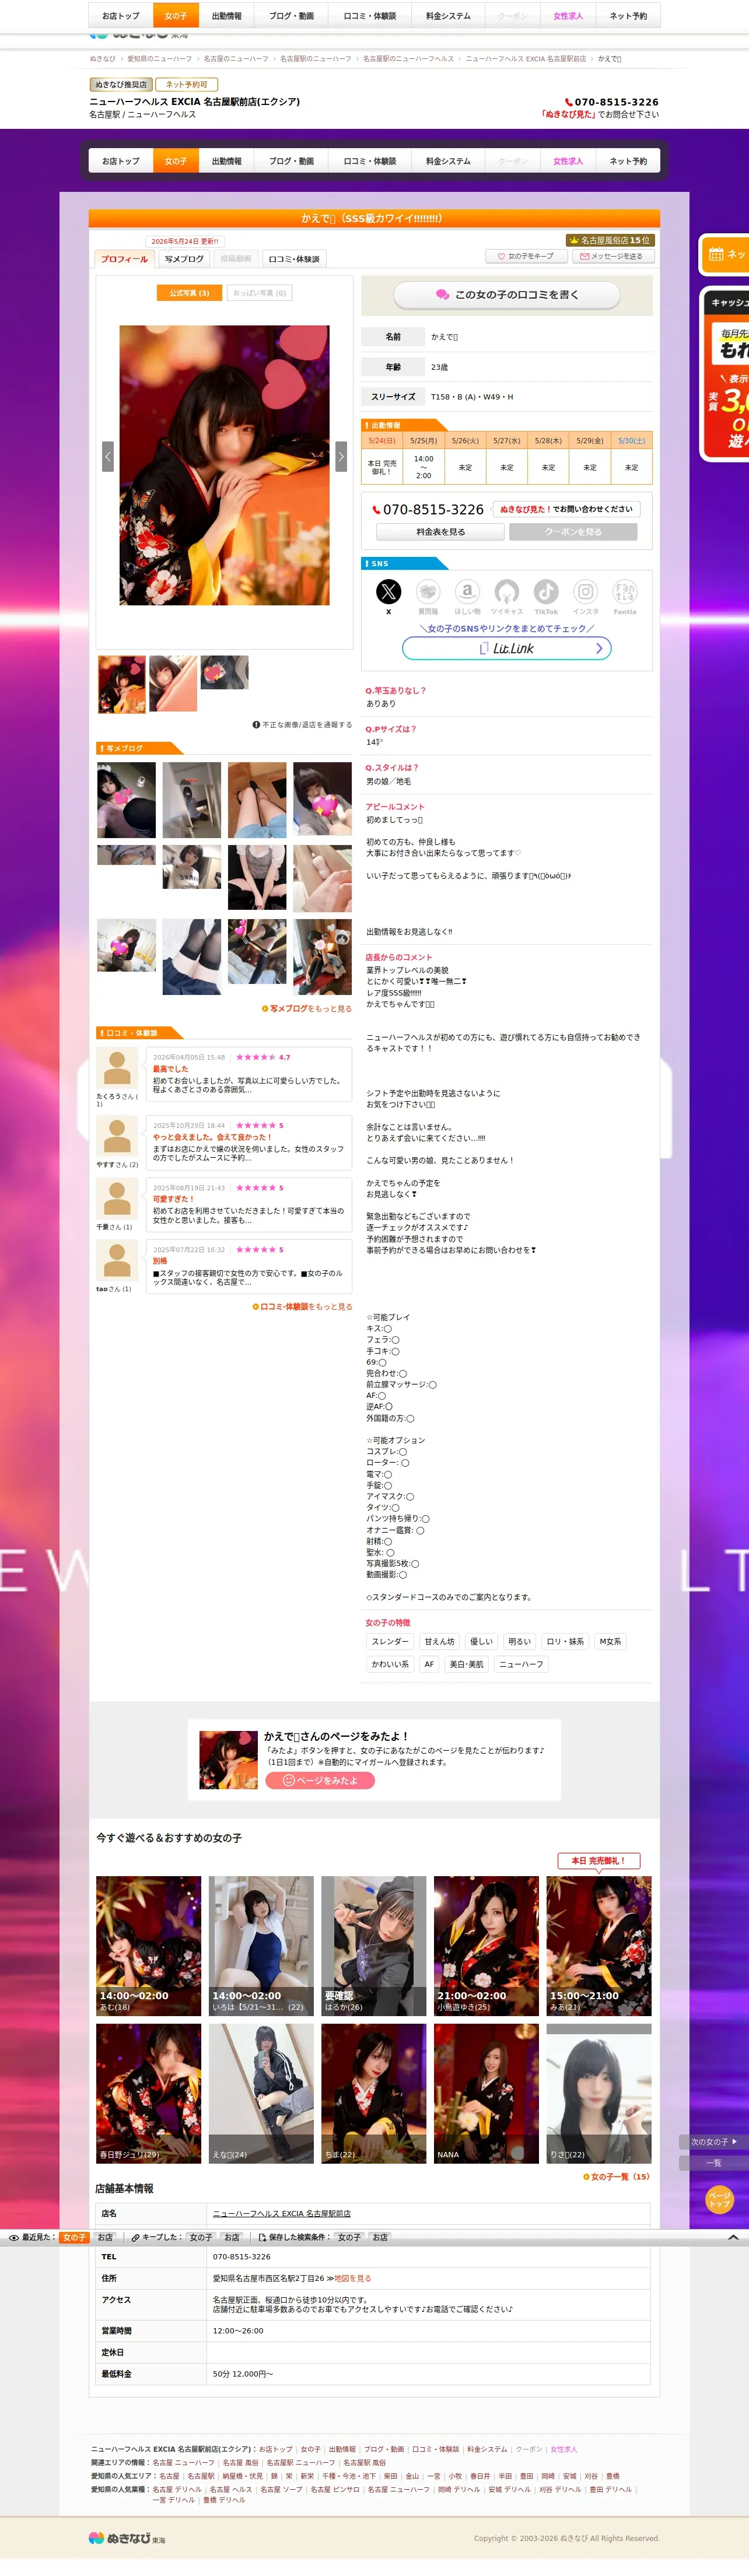Switch to the 写メブログ tab
Screen dimensions: 749x2576
[x=184, y=259]
